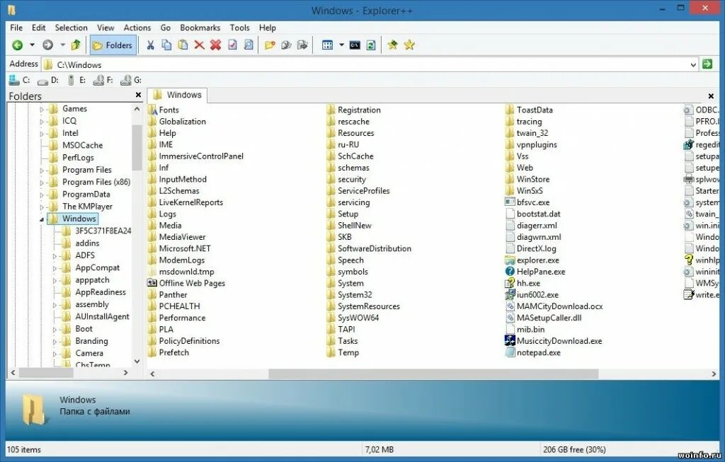Switch to drive D:
This screenshot has height=462, width=725.
(x=48, y=80)
